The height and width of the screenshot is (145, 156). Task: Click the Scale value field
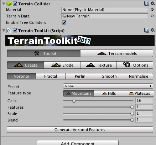point(144,113)
